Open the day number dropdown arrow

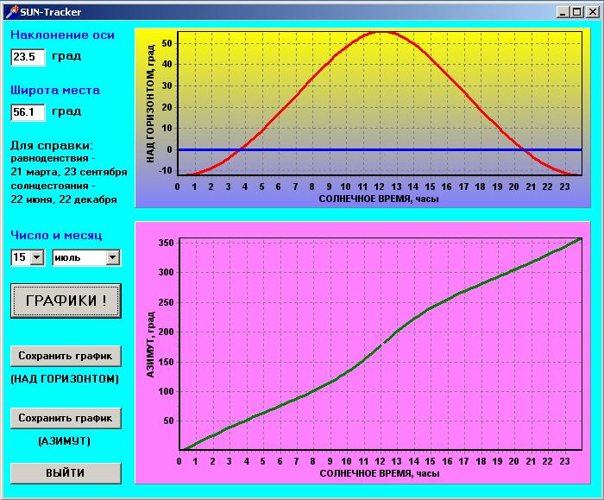pyautogui.click(x=36, y=257)
